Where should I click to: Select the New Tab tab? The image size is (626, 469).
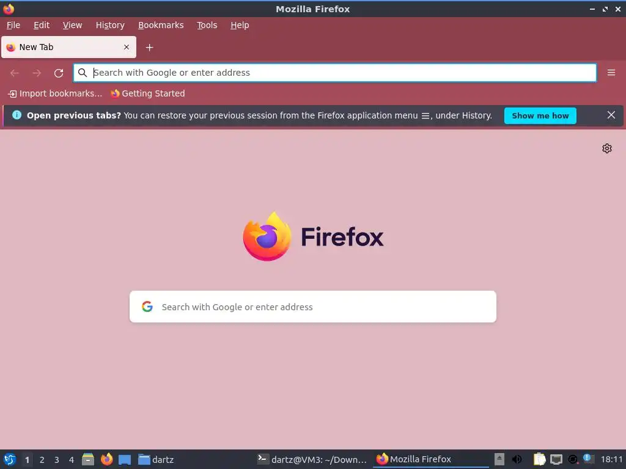point(68,47)
